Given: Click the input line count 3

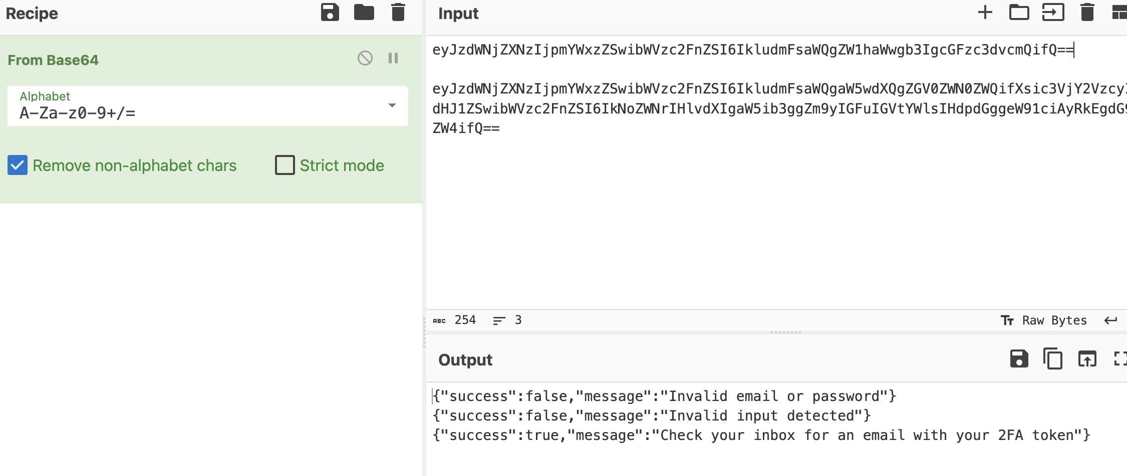Looking at the screenshot, I should point(507,320).
